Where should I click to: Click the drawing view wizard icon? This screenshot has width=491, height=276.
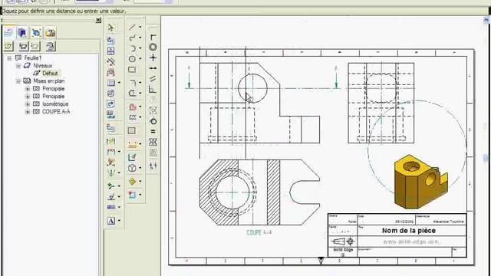(x=110, y=41)
